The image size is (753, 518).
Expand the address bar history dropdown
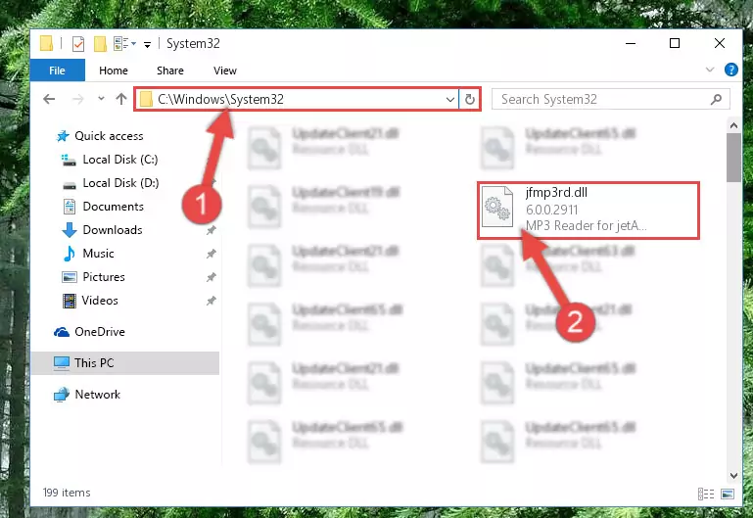tap(450, 99)
